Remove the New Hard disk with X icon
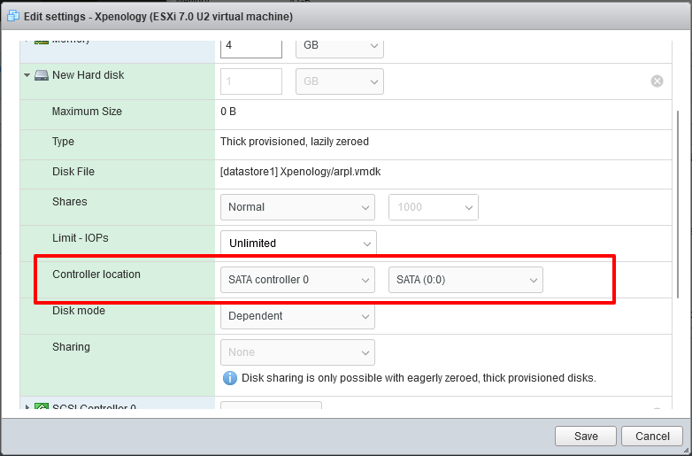 click(x=657, y=81)
